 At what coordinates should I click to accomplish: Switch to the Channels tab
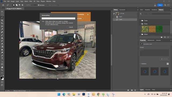coord(148,90)
